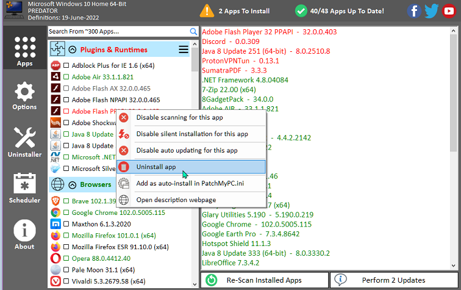Select Add as auto-install in PatchMyPC.ini

pos(191,183)
